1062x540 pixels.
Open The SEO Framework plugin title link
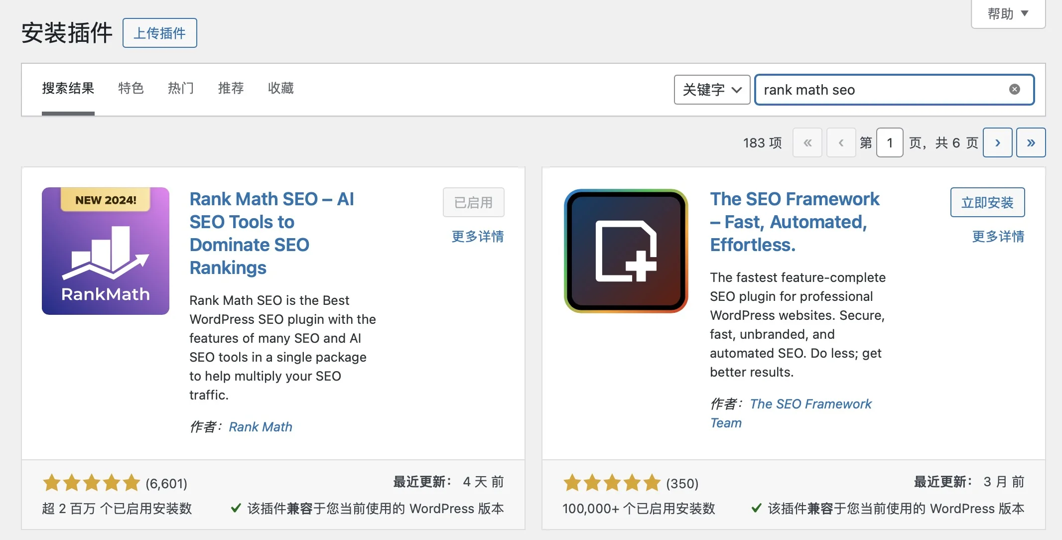coord(795,222)
